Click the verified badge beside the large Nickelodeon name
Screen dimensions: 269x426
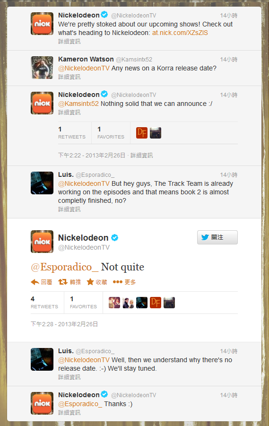[x=115, y=238]
